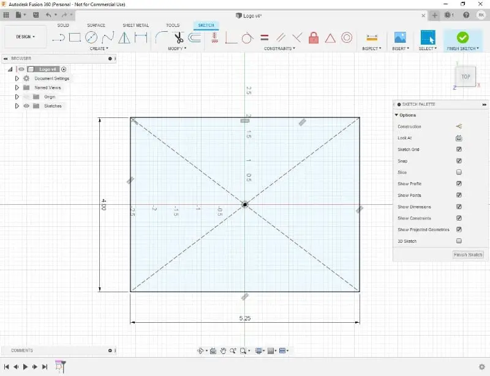The width and height of the screenshot is (490, 376).
Task: Open the data panel grid icon
Action: pyautogui.click(x=6, y=15)
